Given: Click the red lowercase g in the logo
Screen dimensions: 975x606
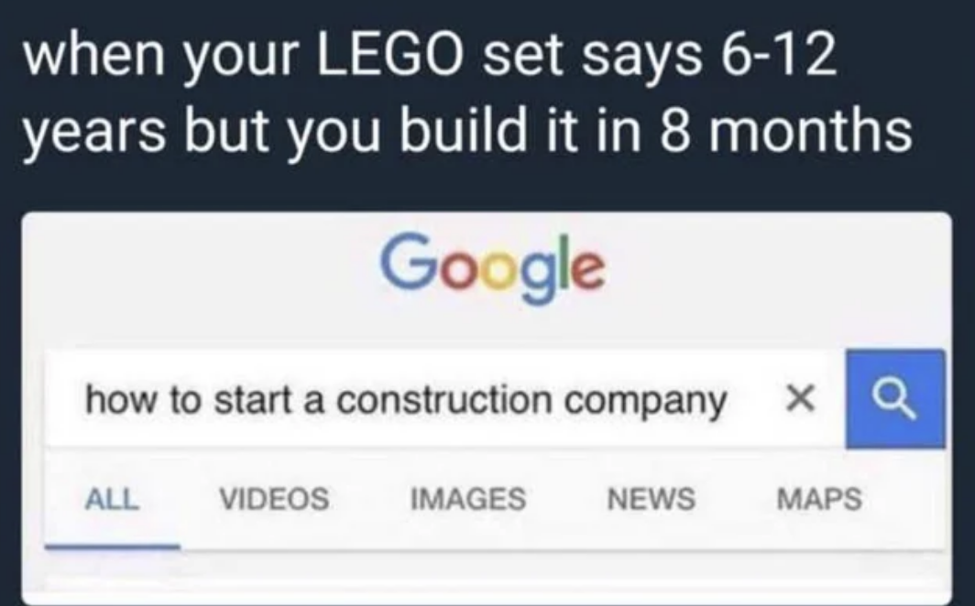Looking at the screenshot, I should 538,275.
